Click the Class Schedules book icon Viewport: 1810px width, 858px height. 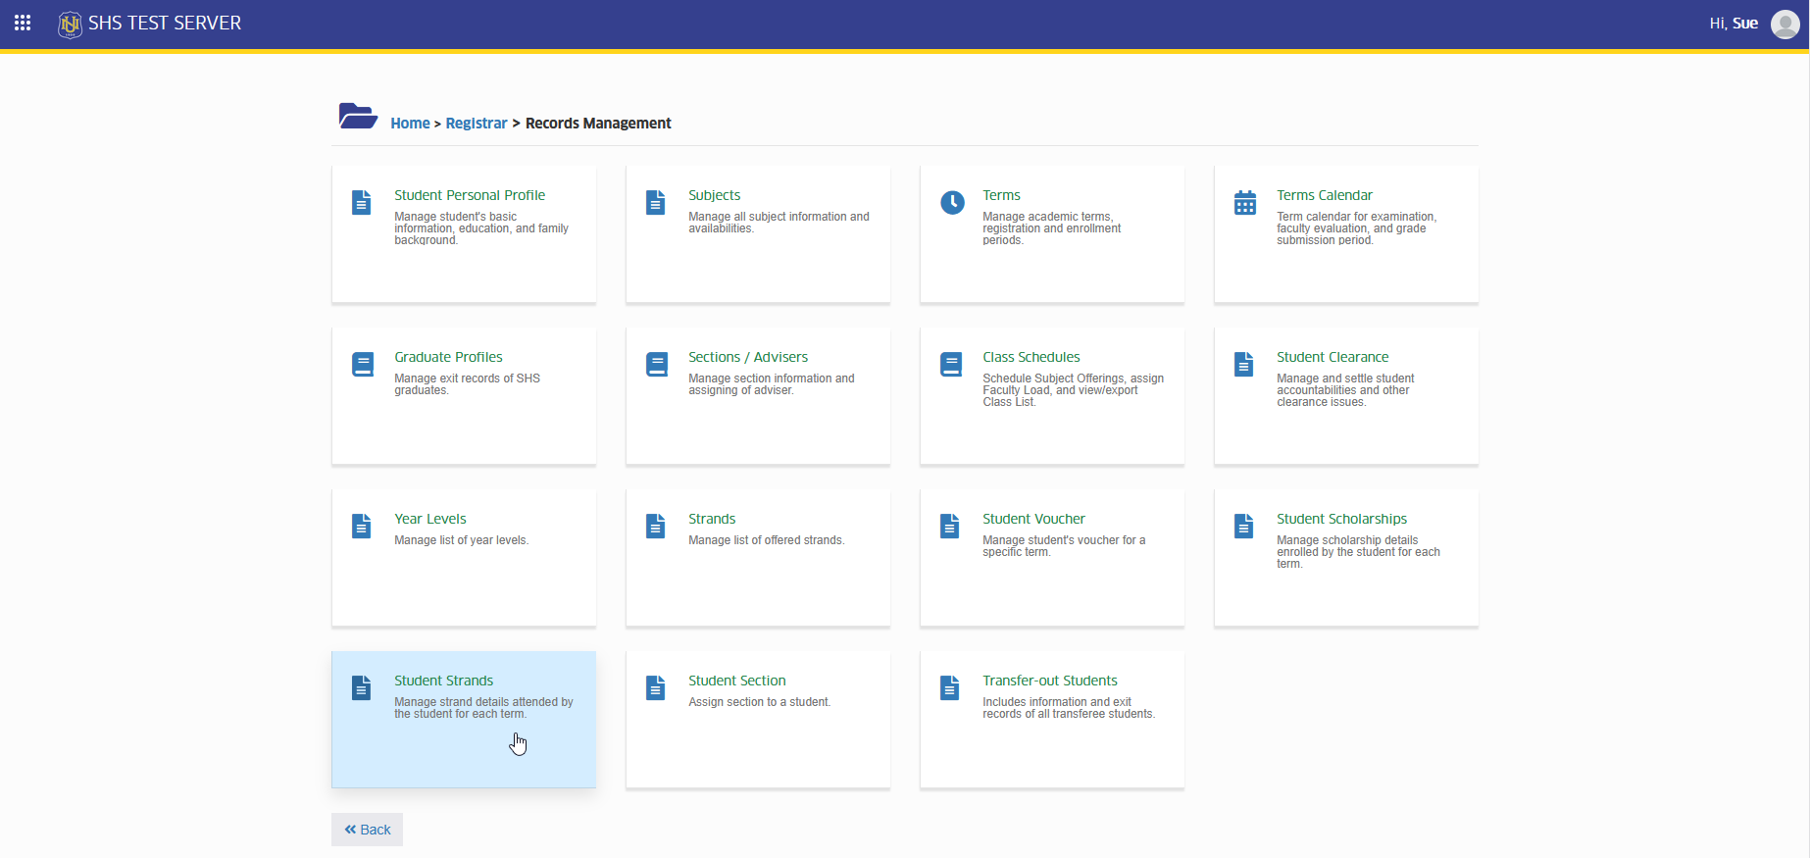[x=951, y=364]
